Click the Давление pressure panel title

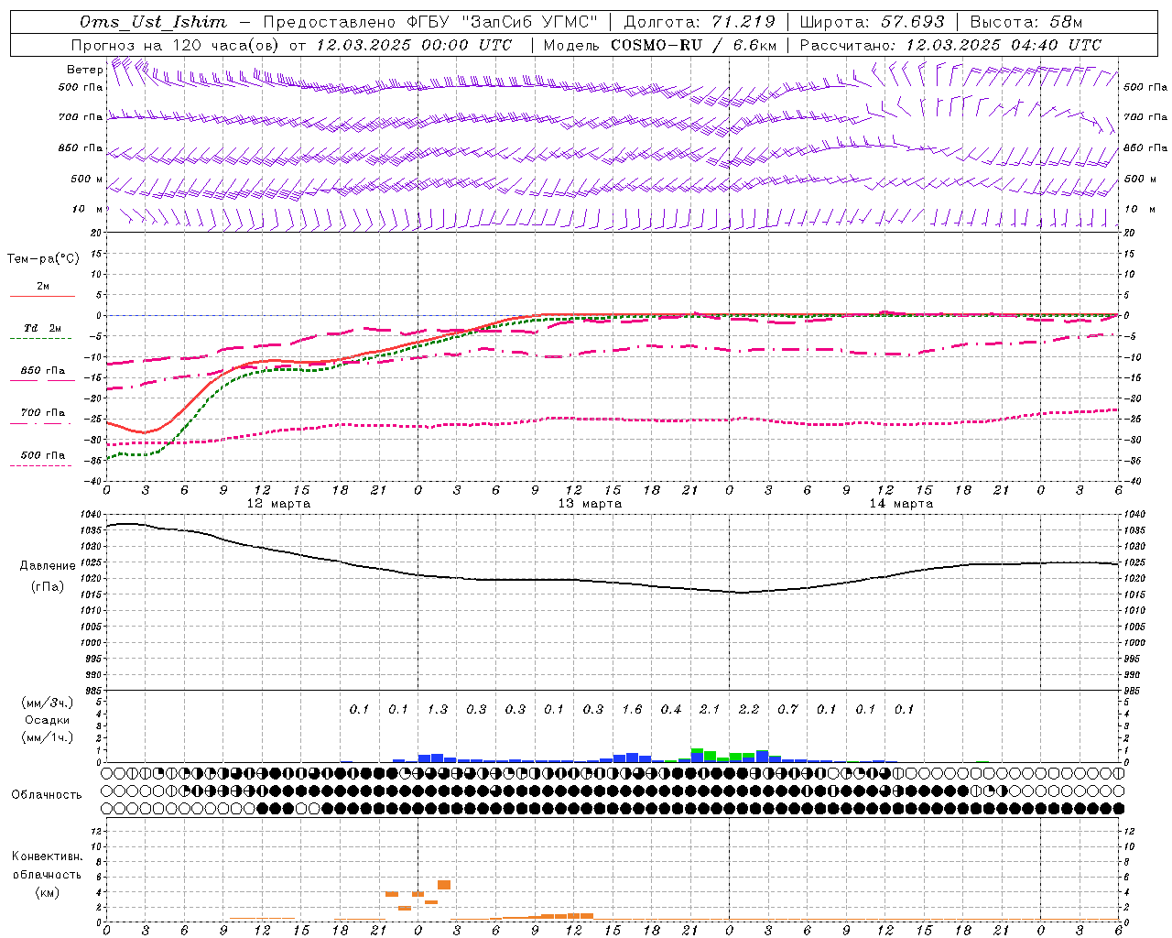click(x=48, y=566)
